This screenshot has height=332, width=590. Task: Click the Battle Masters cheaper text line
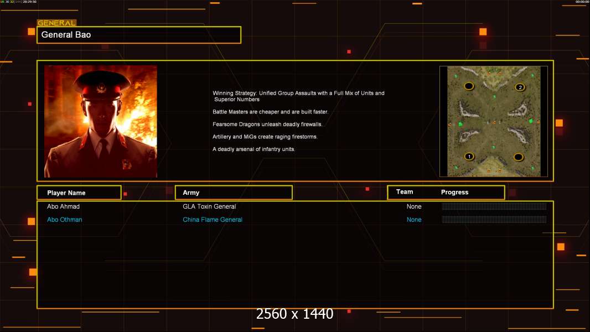click(x=270, y=112)
